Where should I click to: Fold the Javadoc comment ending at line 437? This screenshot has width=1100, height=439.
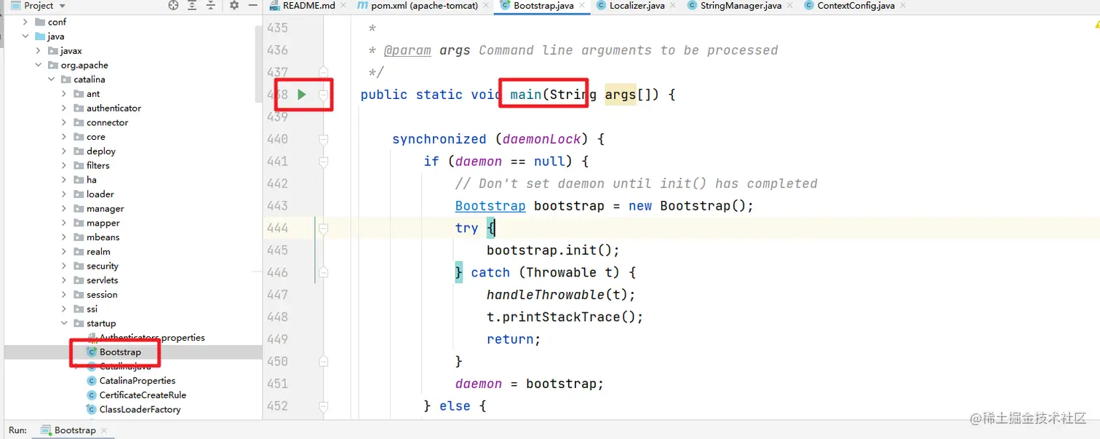324,72
